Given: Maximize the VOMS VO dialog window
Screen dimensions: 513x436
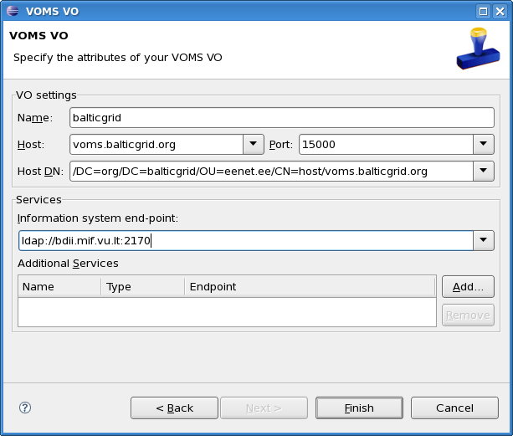Looking at the screenshot, I should point(483,12).
